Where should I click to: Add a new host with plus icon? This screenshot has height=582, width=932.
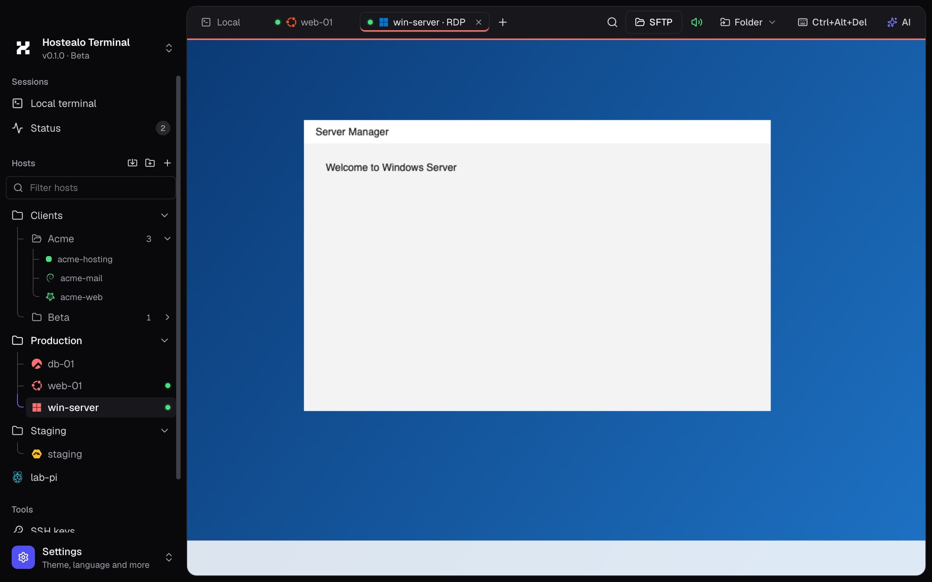coord(167,163)
